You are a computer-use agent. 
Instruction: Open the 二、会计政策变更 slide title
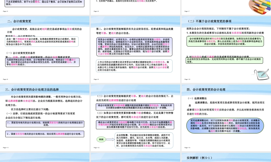[x=19, y=21]
